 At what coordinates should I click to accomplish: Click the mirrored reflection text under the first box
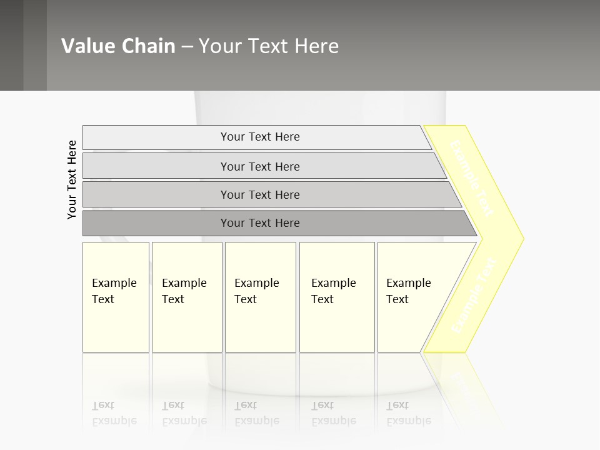click(114, 413)
